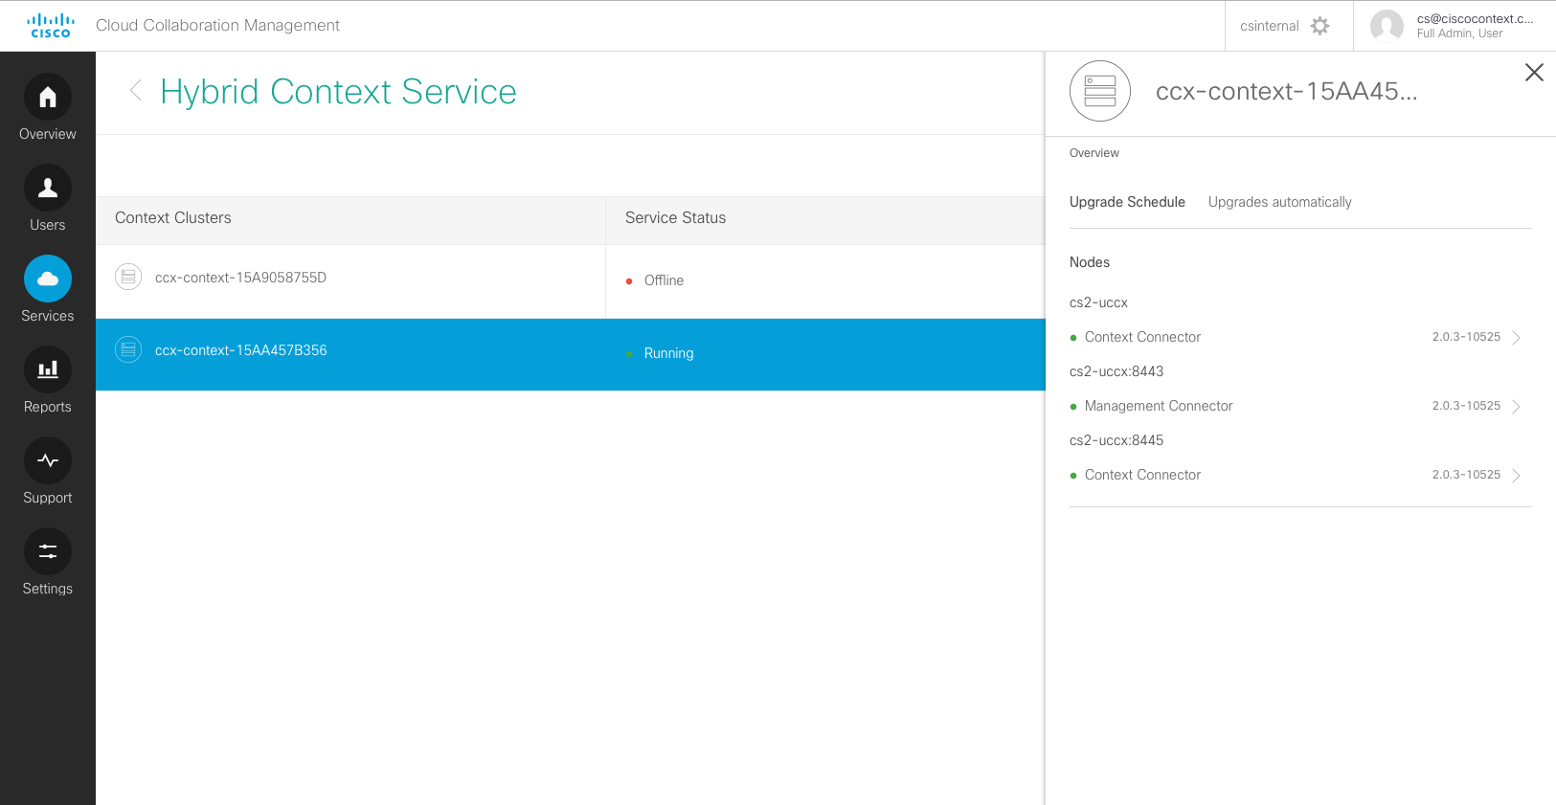1556x805 pixels.
Task: Click the large cluster icon in details panel
Action: pyautogui.click(x=1100, y=91)
